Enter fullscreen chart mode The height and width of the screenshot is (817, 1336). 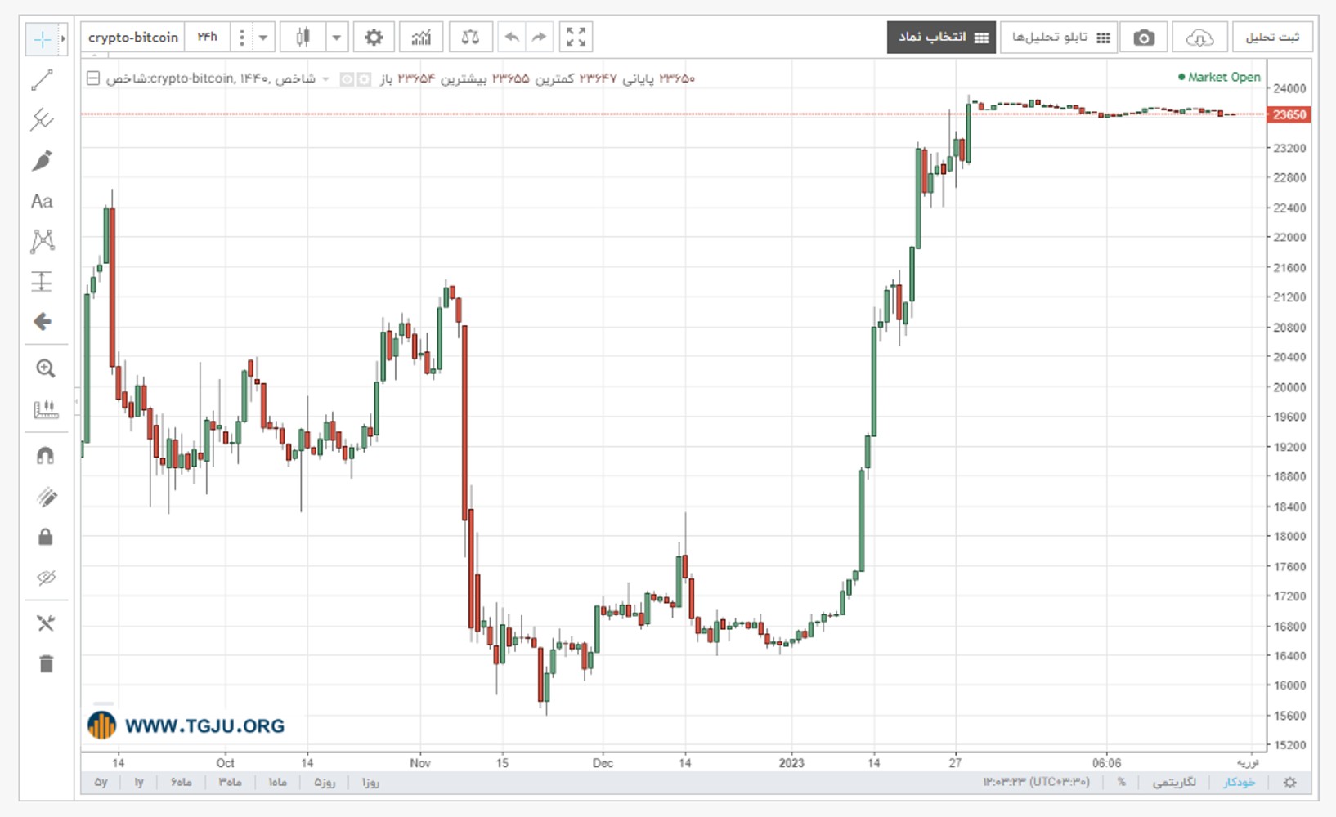coord(576,38)
